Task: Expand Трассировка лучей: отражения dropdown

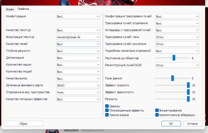Action: click(177, 23)
